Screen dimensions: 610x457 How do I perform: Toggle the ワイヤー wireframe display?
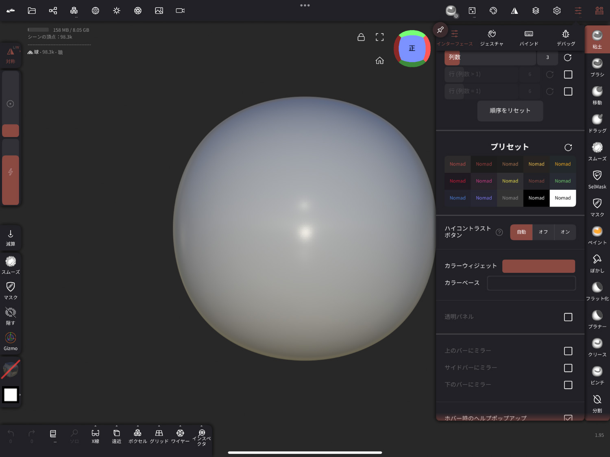point(180,436)
